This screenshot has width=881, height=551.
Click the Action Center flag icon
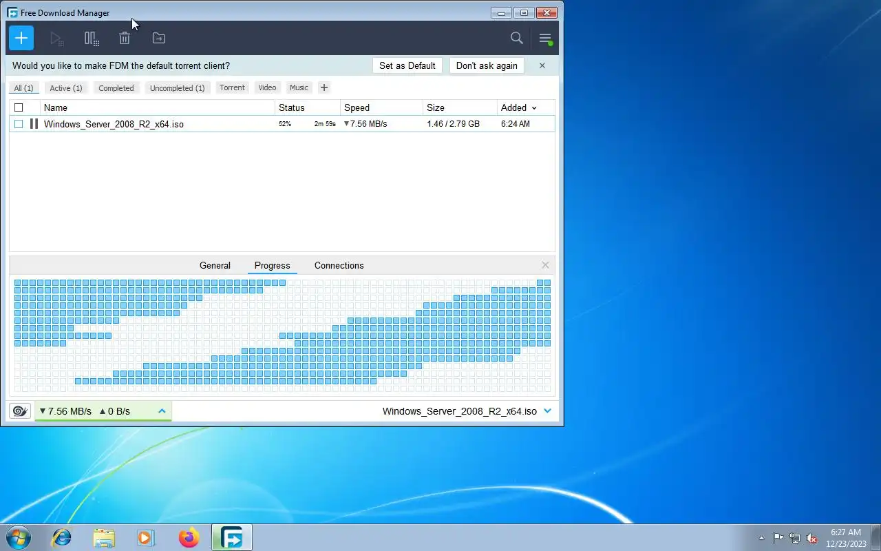[778, 538]
